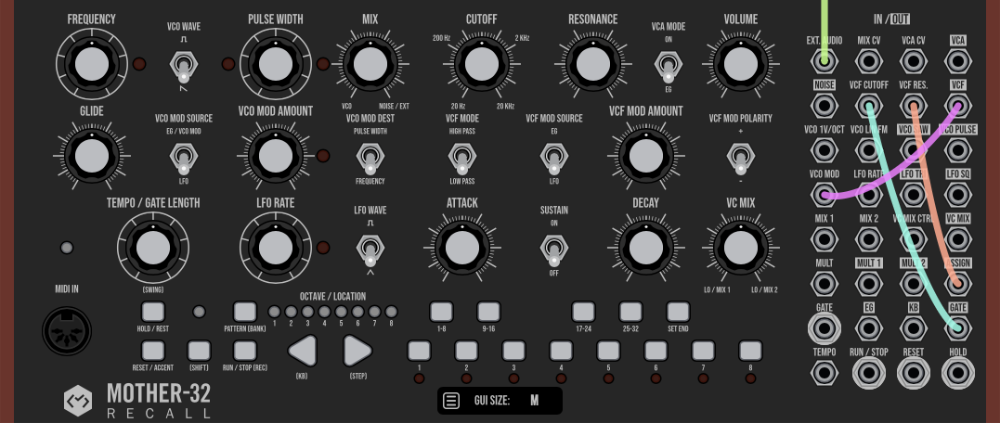Click sequencer step button 4
The image size is (1000, 423).
(x=561, y=351)
